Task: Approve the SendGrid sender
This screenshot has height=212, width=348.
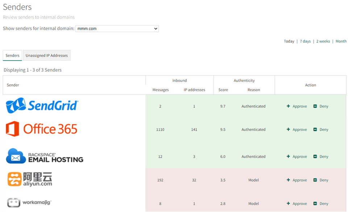Action: click(x=297, y=106)
